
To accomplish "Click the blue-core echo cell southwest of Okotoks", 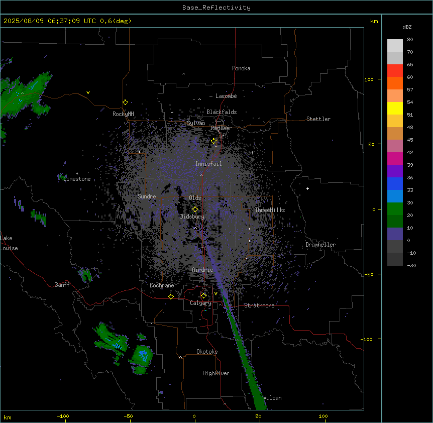I will 143,355.
